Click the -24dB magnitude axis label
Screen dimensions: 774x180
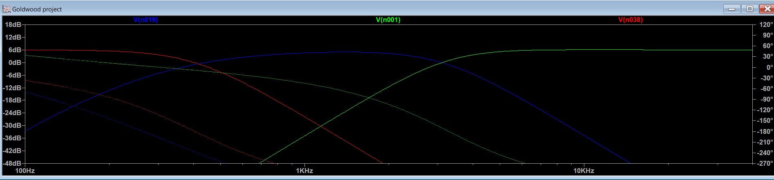pos(12,113)
